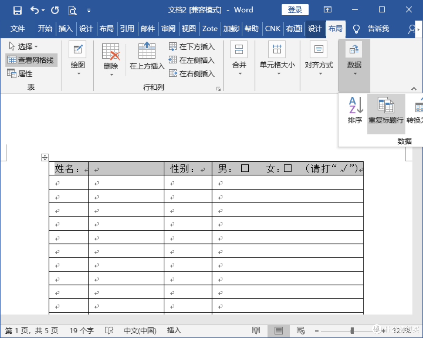Click 在右侧插入 insert column right
This screenshot has height=338, width=423.
tap(192, 73)
